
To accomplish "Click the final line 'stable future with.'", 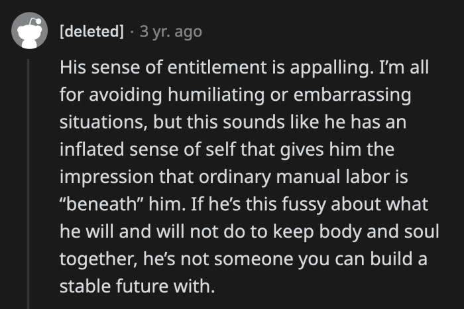I will [x=137, y=286].
